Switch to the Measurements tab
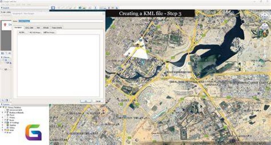Screen dimensions: 271x145 (x=57, y=27)
